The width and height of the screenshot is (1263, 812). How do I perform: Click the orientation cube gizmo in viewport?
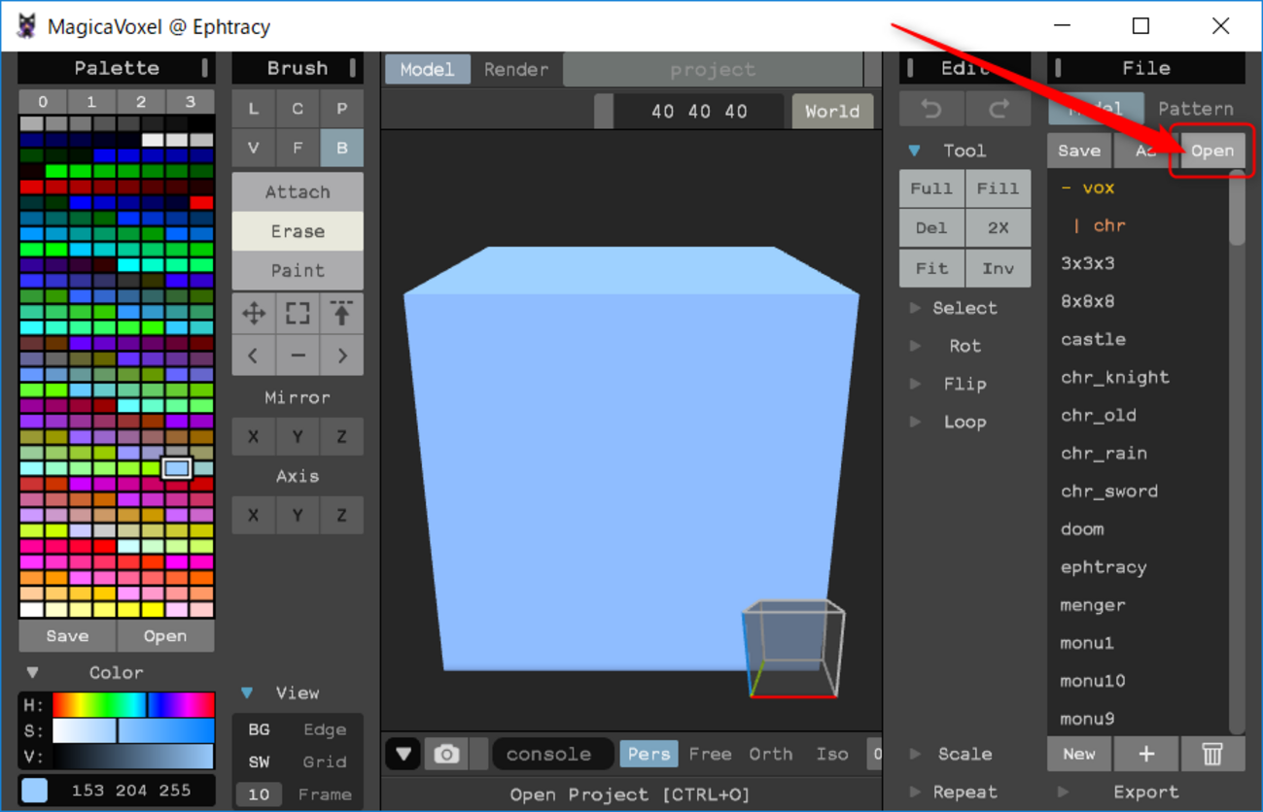[x=793, y=648]
